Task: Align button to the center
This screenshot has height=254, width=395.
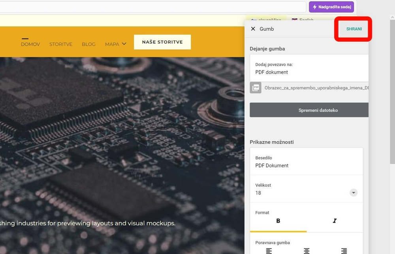Action: [x=307, y=251]
